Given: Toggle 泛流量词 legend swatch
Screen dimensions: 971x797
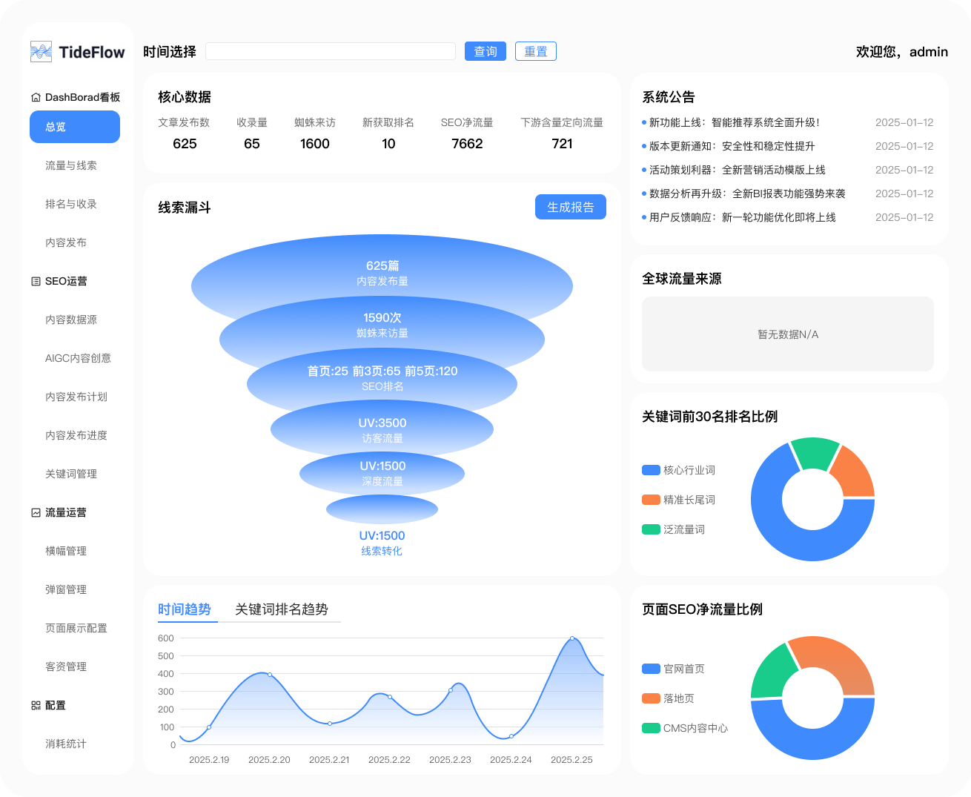Looking at the screenshot, I should click(651, 529).
